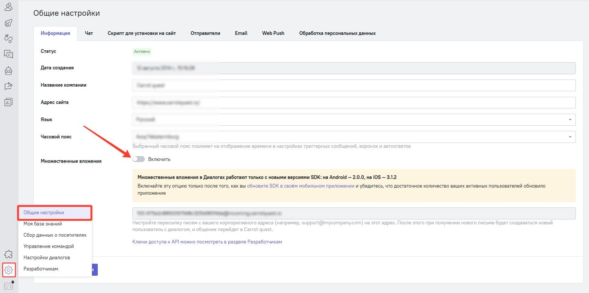Image resolution: width=589 pixels, height=293 pixels.
Task: Switch to the Чат tab
Action: (x=89, y=33)
